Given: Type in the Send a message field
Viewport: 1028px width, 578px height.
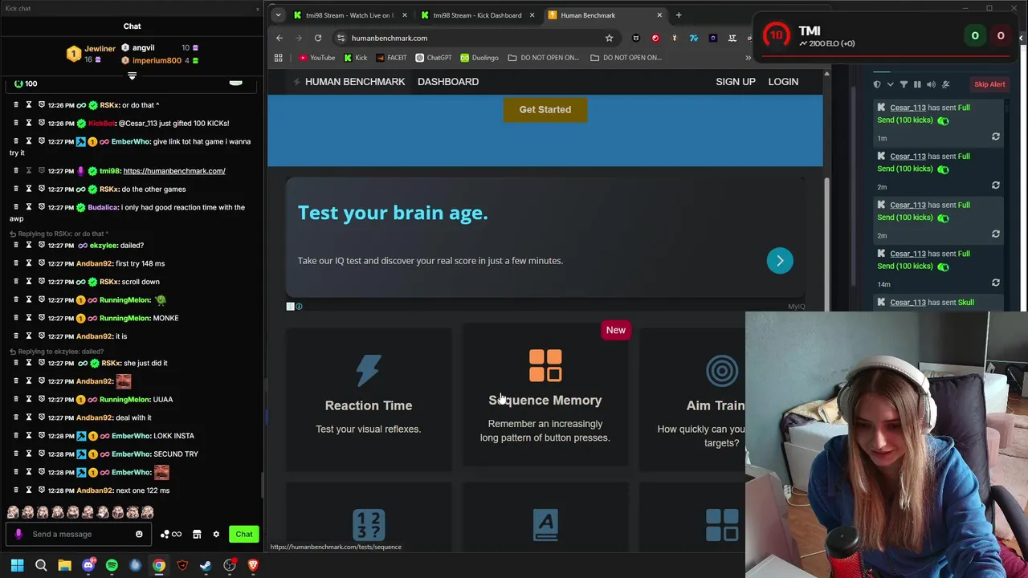Looking at the screenshot, I should click(x=80, y=534).
